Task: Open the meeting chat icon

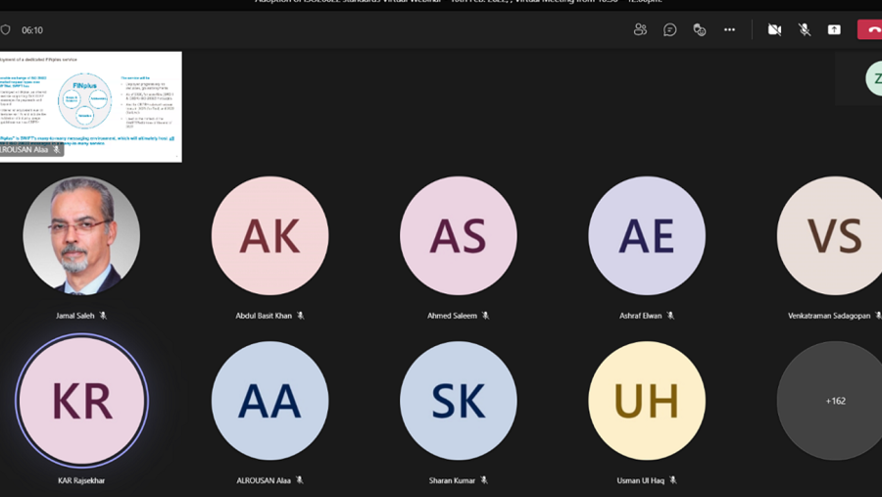Action: 669,29
